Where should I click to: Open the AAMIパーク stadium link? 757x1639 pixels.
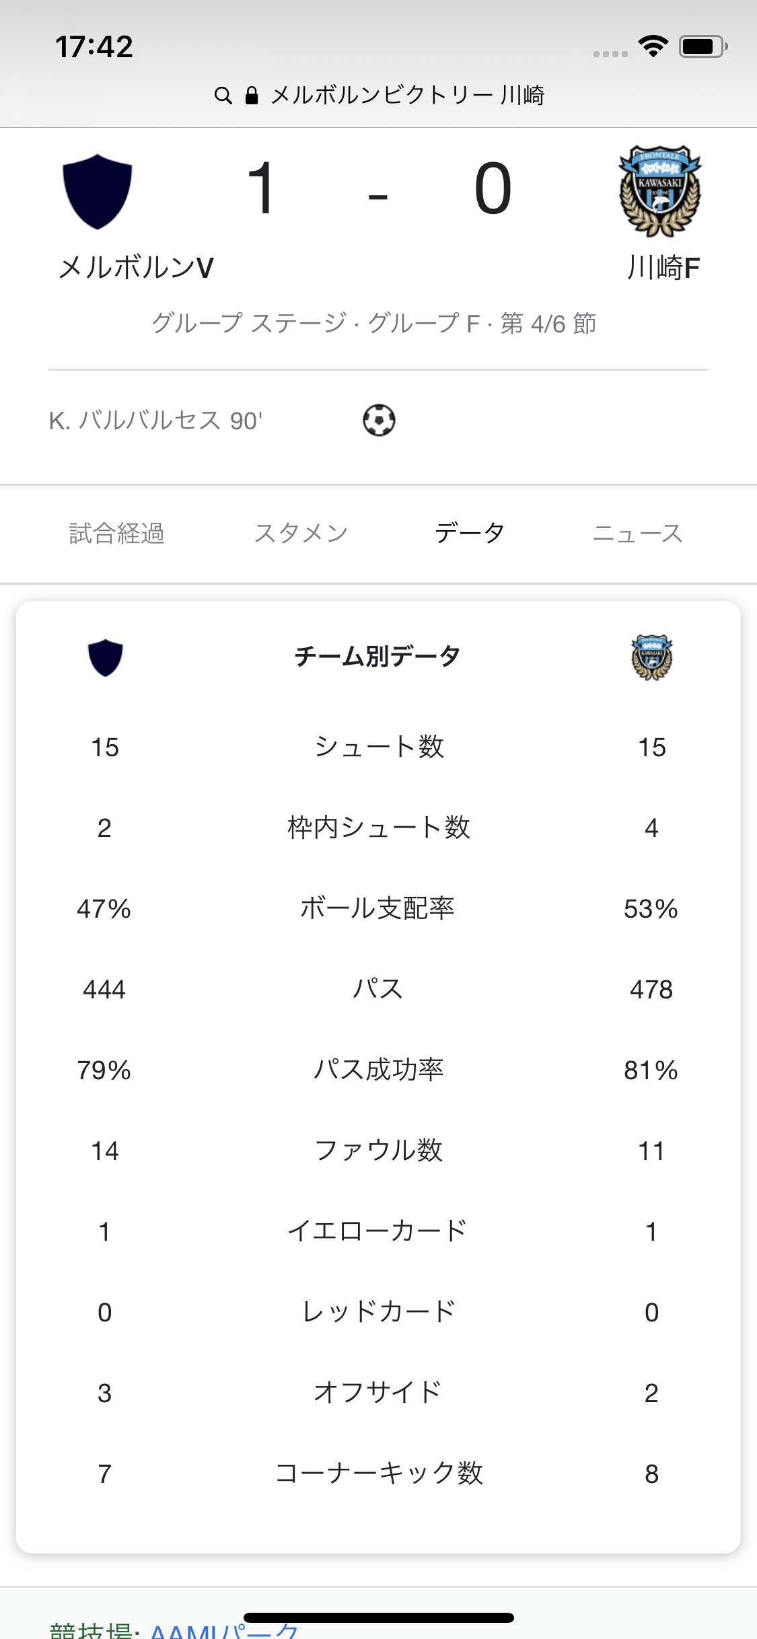pyautogui.click(x=223, y=1631)
